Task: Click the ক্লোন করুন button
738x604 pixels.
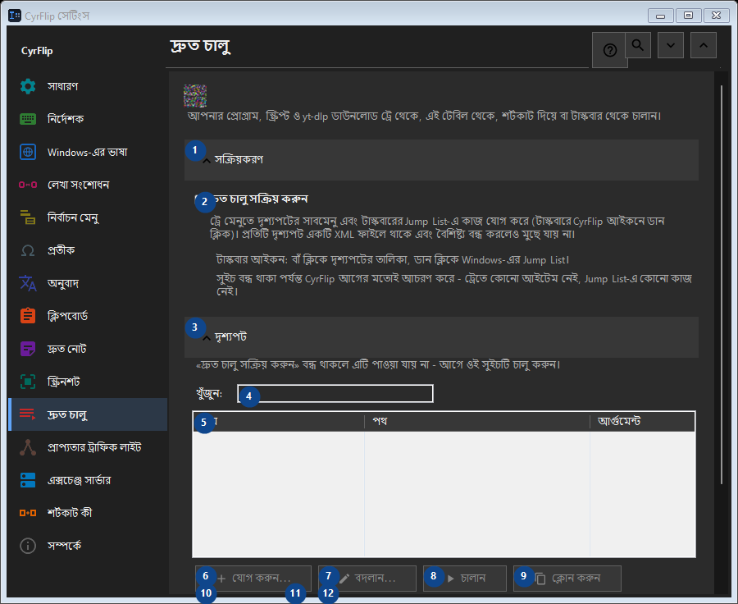Action: pos(567,579)
